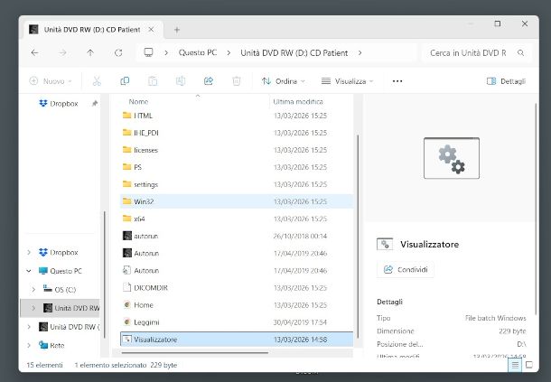Collapse the Questo PC tree node

(x=29, y=271)
